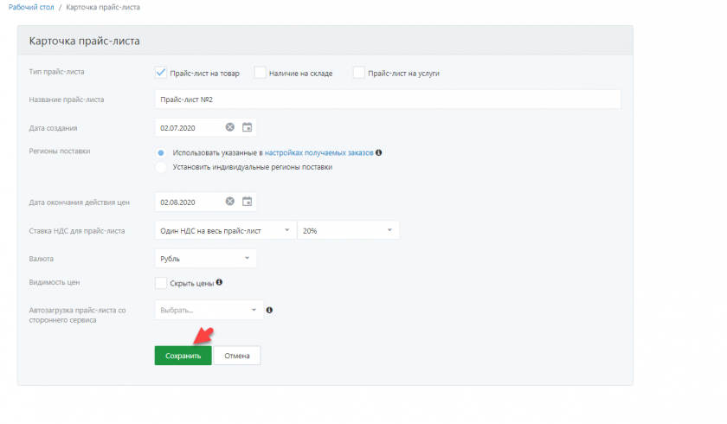Check Прайс-лист на услуги option

(358, 73)
